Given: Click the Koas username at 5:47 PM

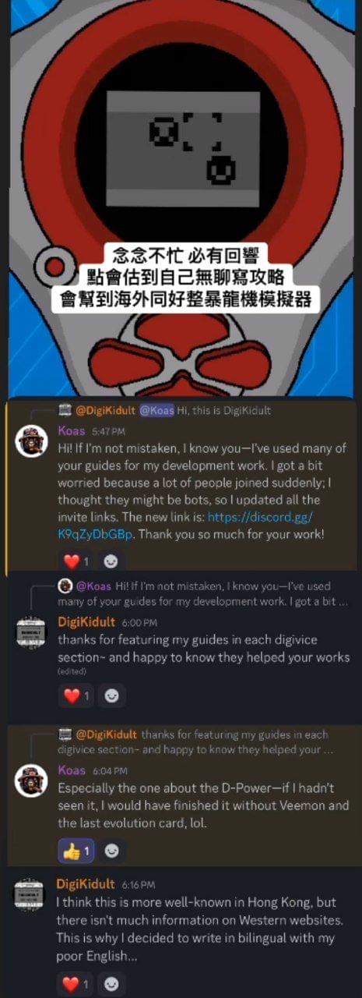Looking at the screenshot, I should click(x=72, y=430).
